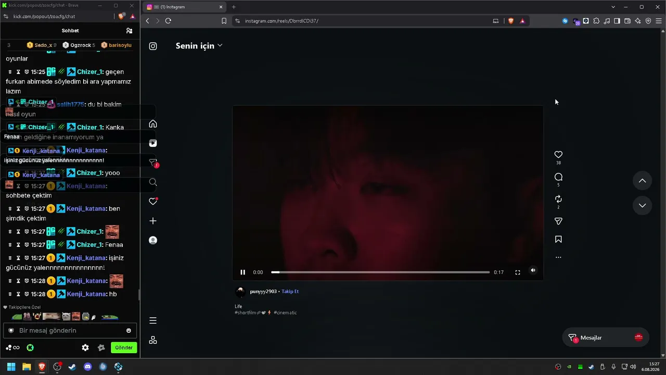Click the green Kick K icon below chat
The image size is (666, 375).
point(30,347)
